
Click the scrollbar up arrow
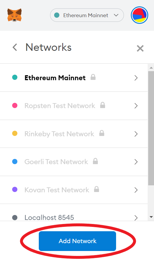(151, 68)
